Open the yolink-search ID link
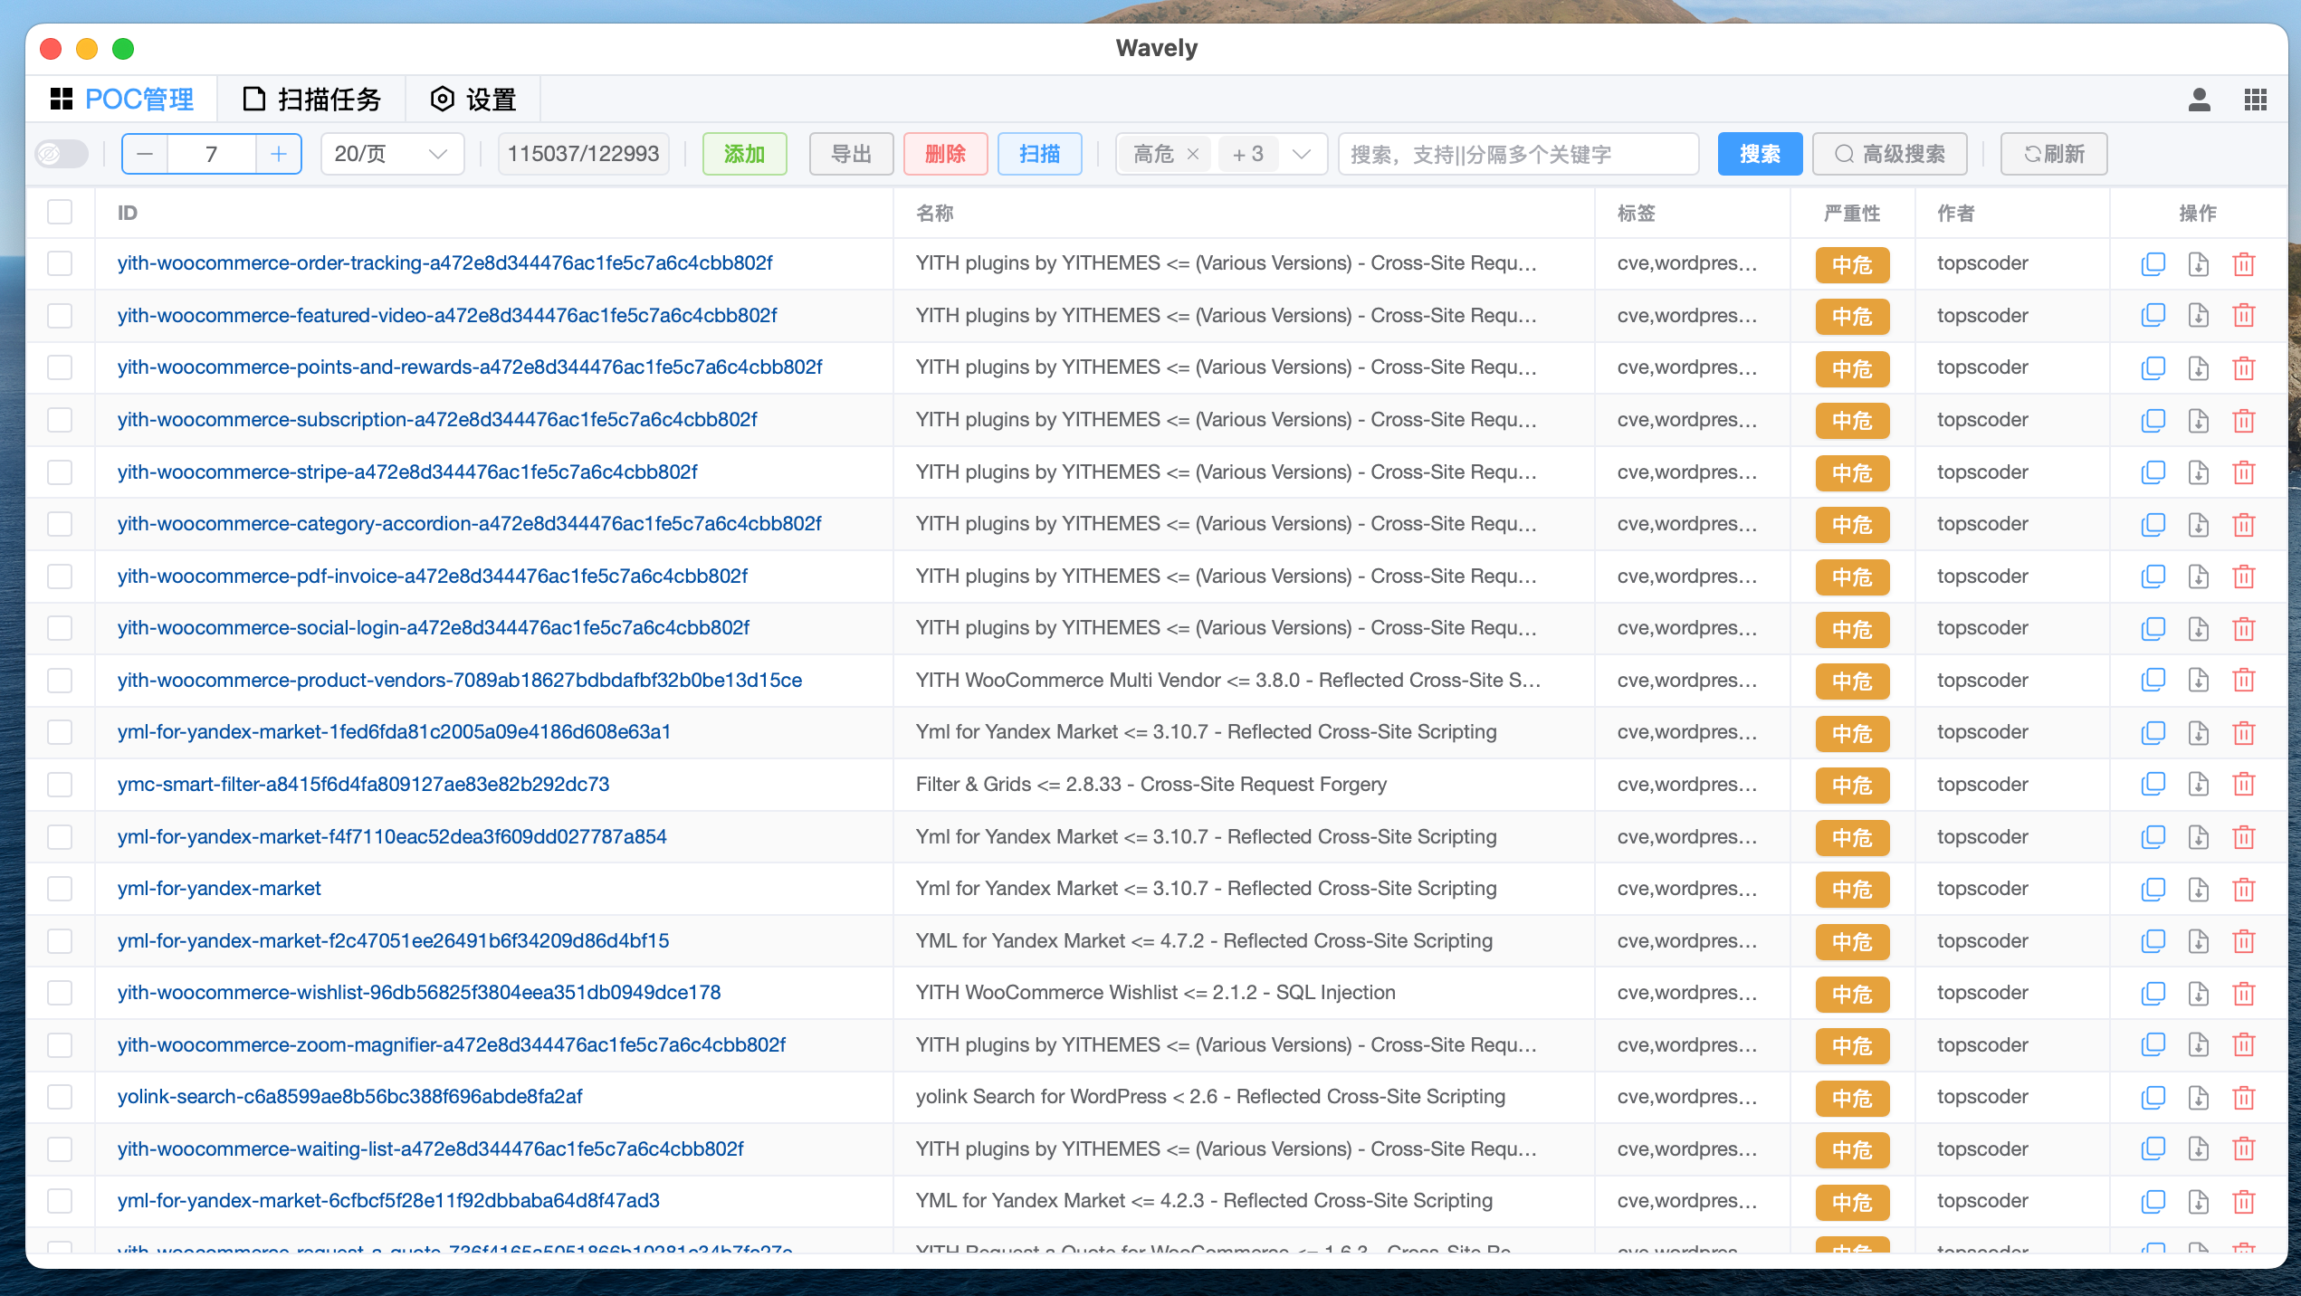This screenshot has width=2301, height=1296. [x=349, y=1097]
